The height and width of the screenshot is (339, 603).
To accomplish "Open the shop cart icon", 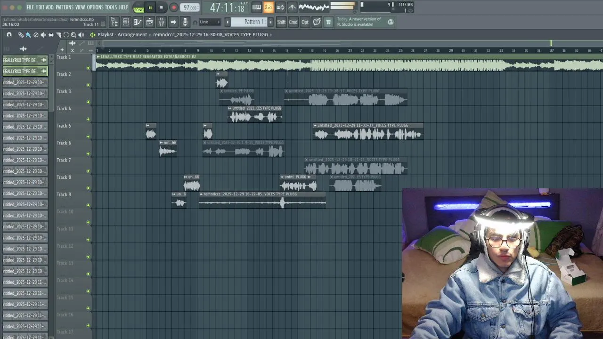I will (328, 22).
